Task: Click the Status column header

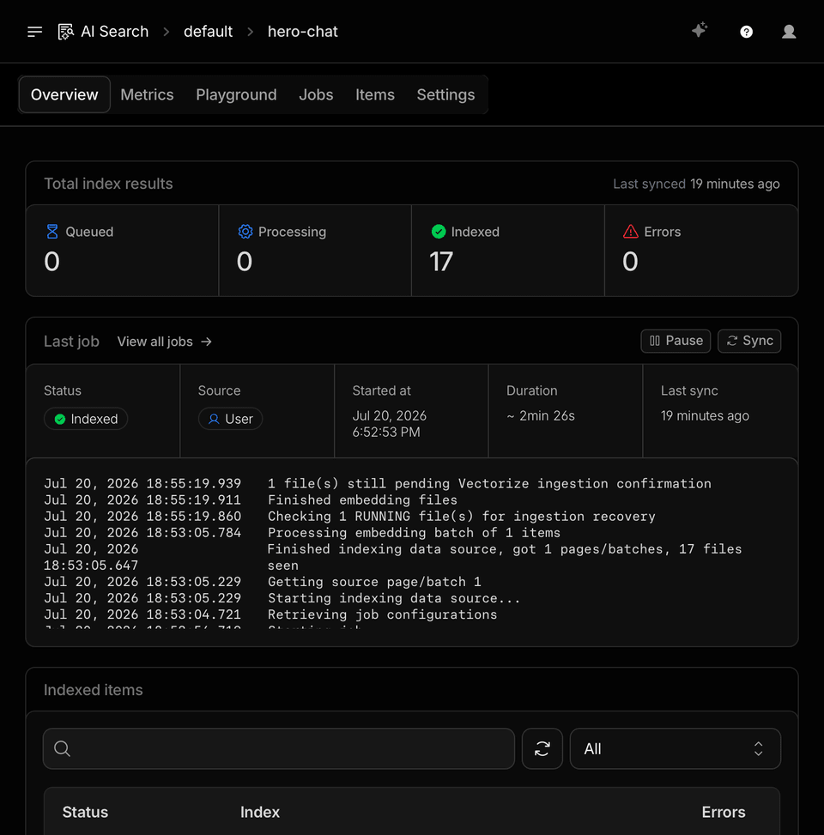Action: pyautogui.click(x=85, y=812)
